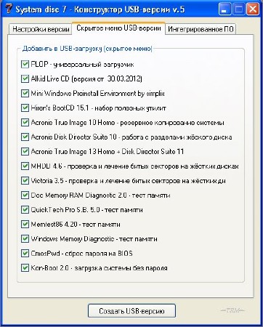
Task: Select the Скрытое меню USB-версии tab
Action: tap(118, 28)
